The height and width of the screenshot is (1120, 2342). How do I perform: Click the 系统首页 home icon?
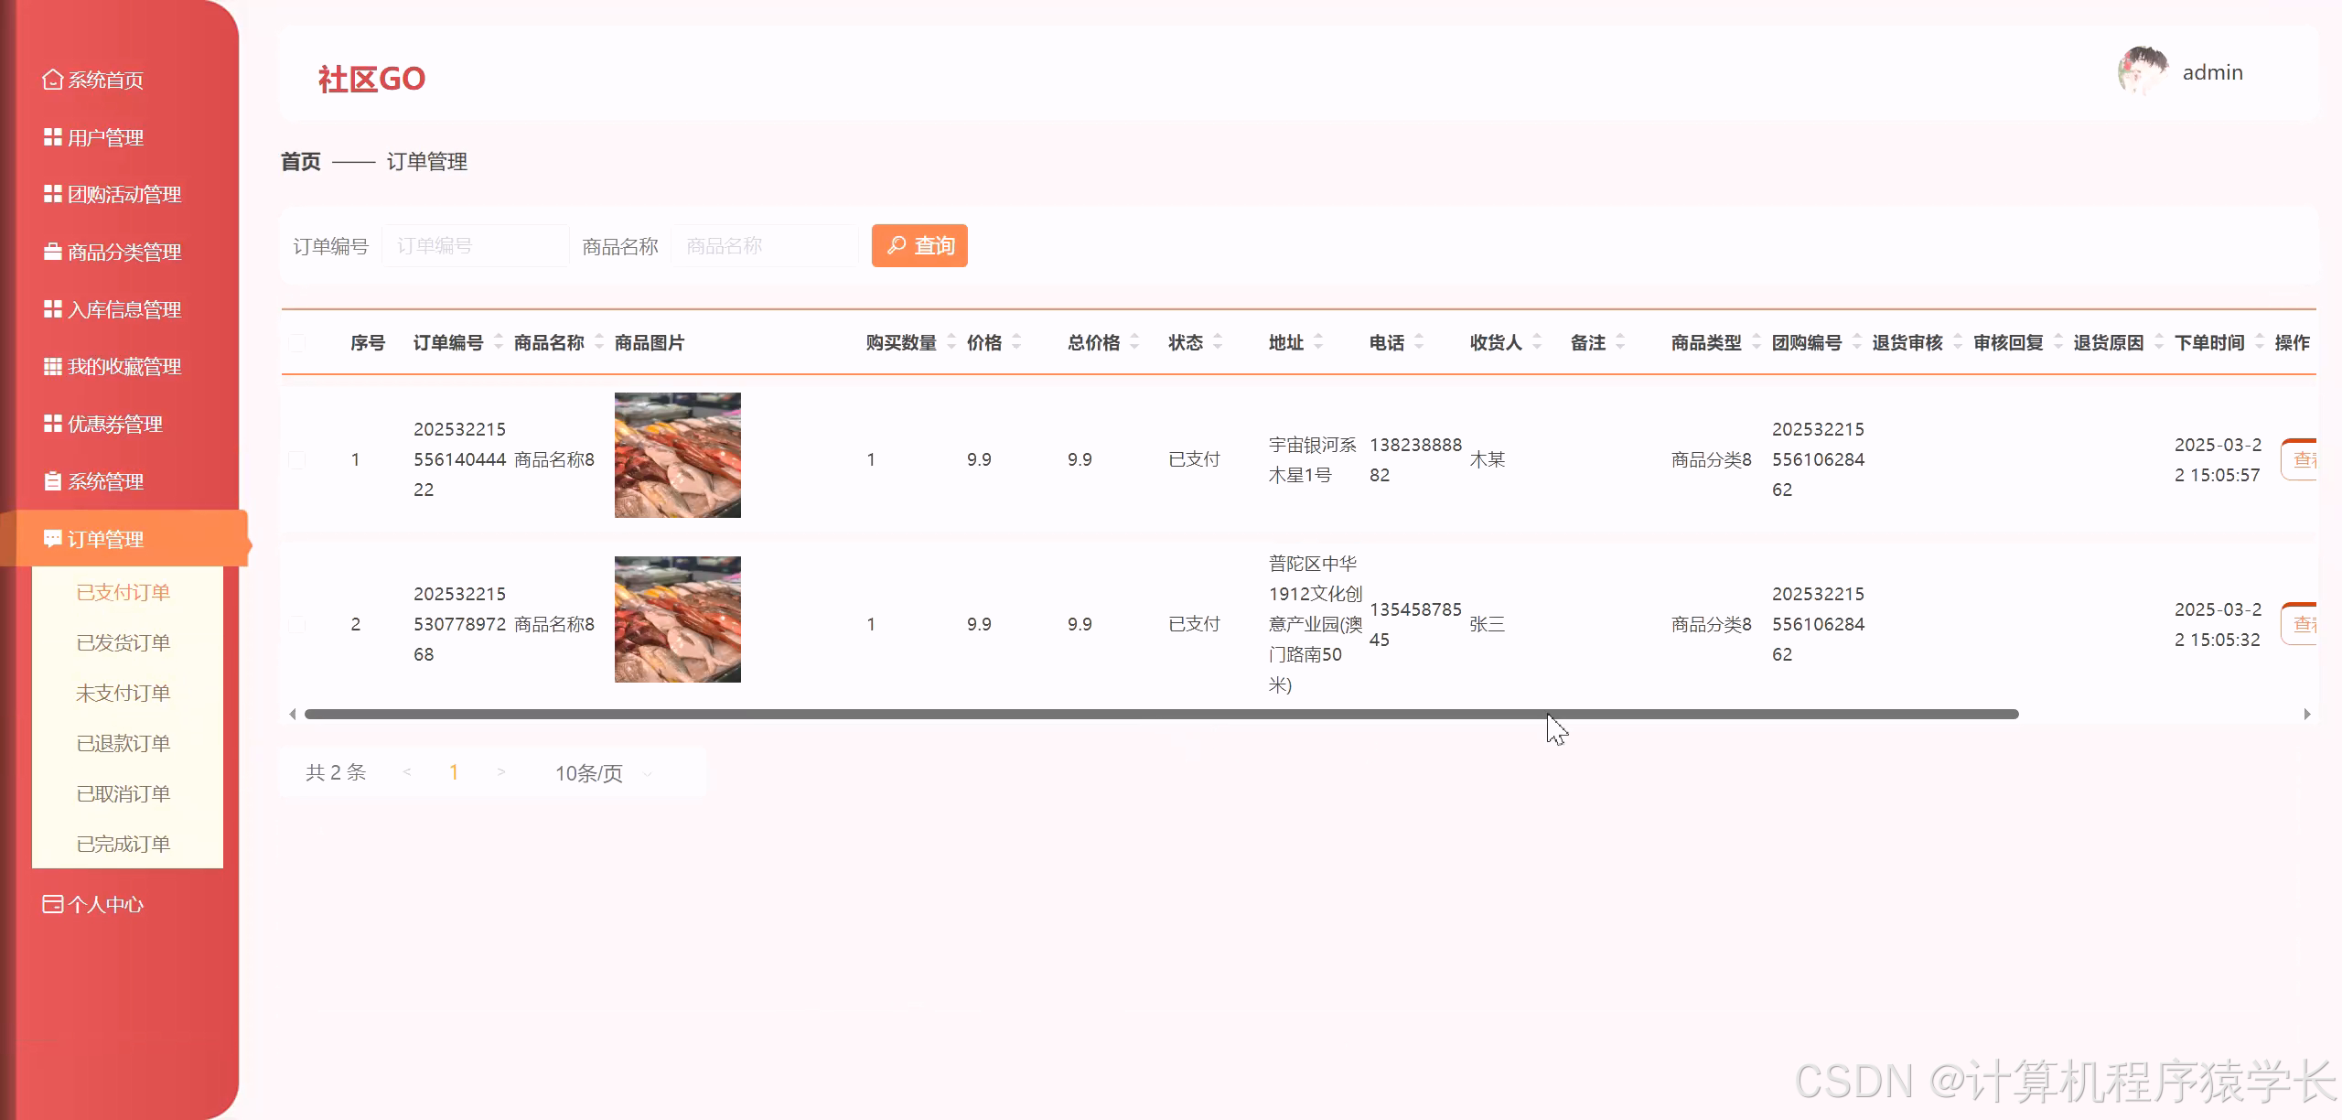pyautogui.click(x=52, y=80)
